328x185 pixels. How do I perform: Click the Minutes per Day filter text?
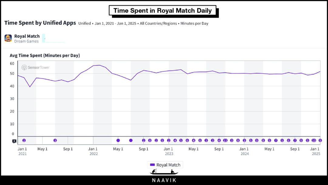(x=194, y=23)
